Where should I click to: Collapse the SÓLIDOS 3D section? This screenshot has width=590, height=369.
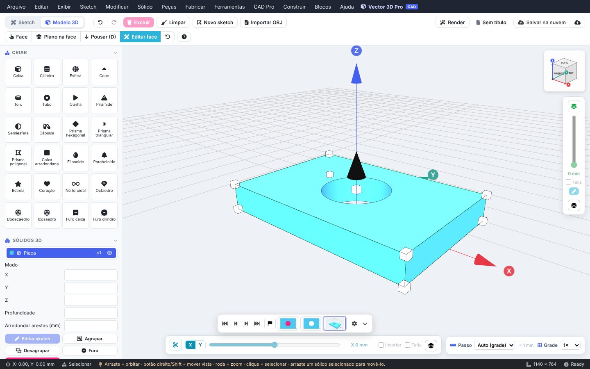coord(116,241)
